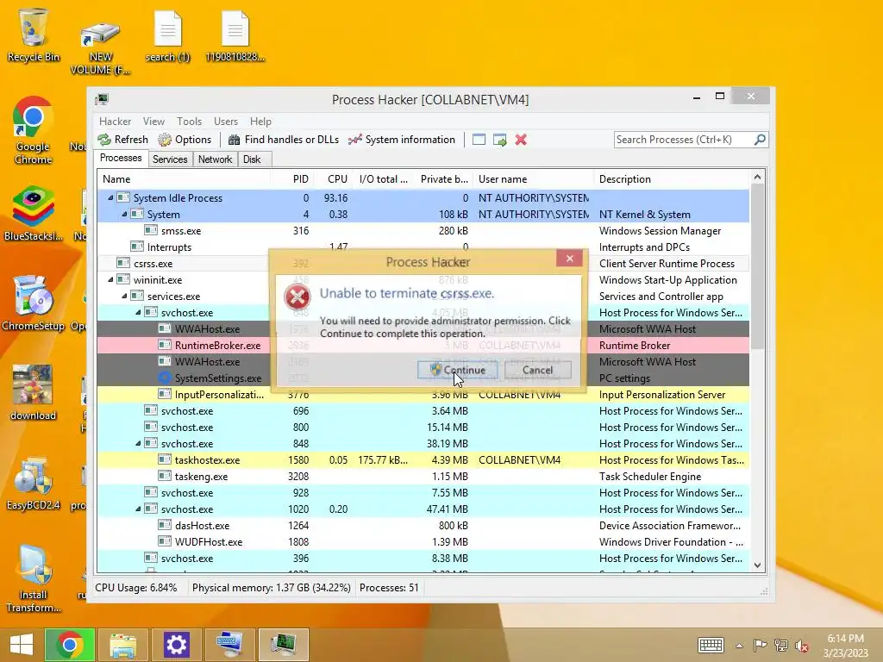Collapse svchost.exe above WWAHost.exe

[138, 312]
